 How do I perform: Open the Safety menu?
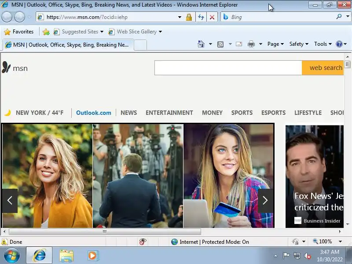click(x=299, y=44)
